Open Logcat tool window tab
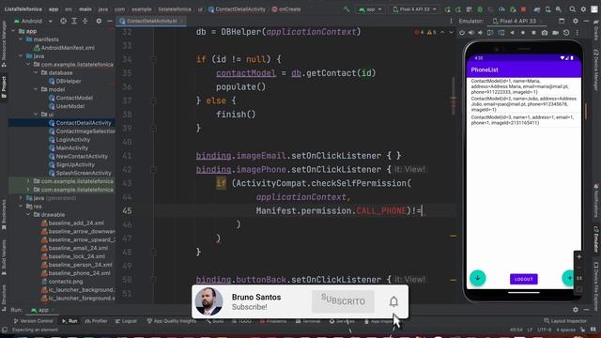601x338 pixels. click(x=126, y=321)
